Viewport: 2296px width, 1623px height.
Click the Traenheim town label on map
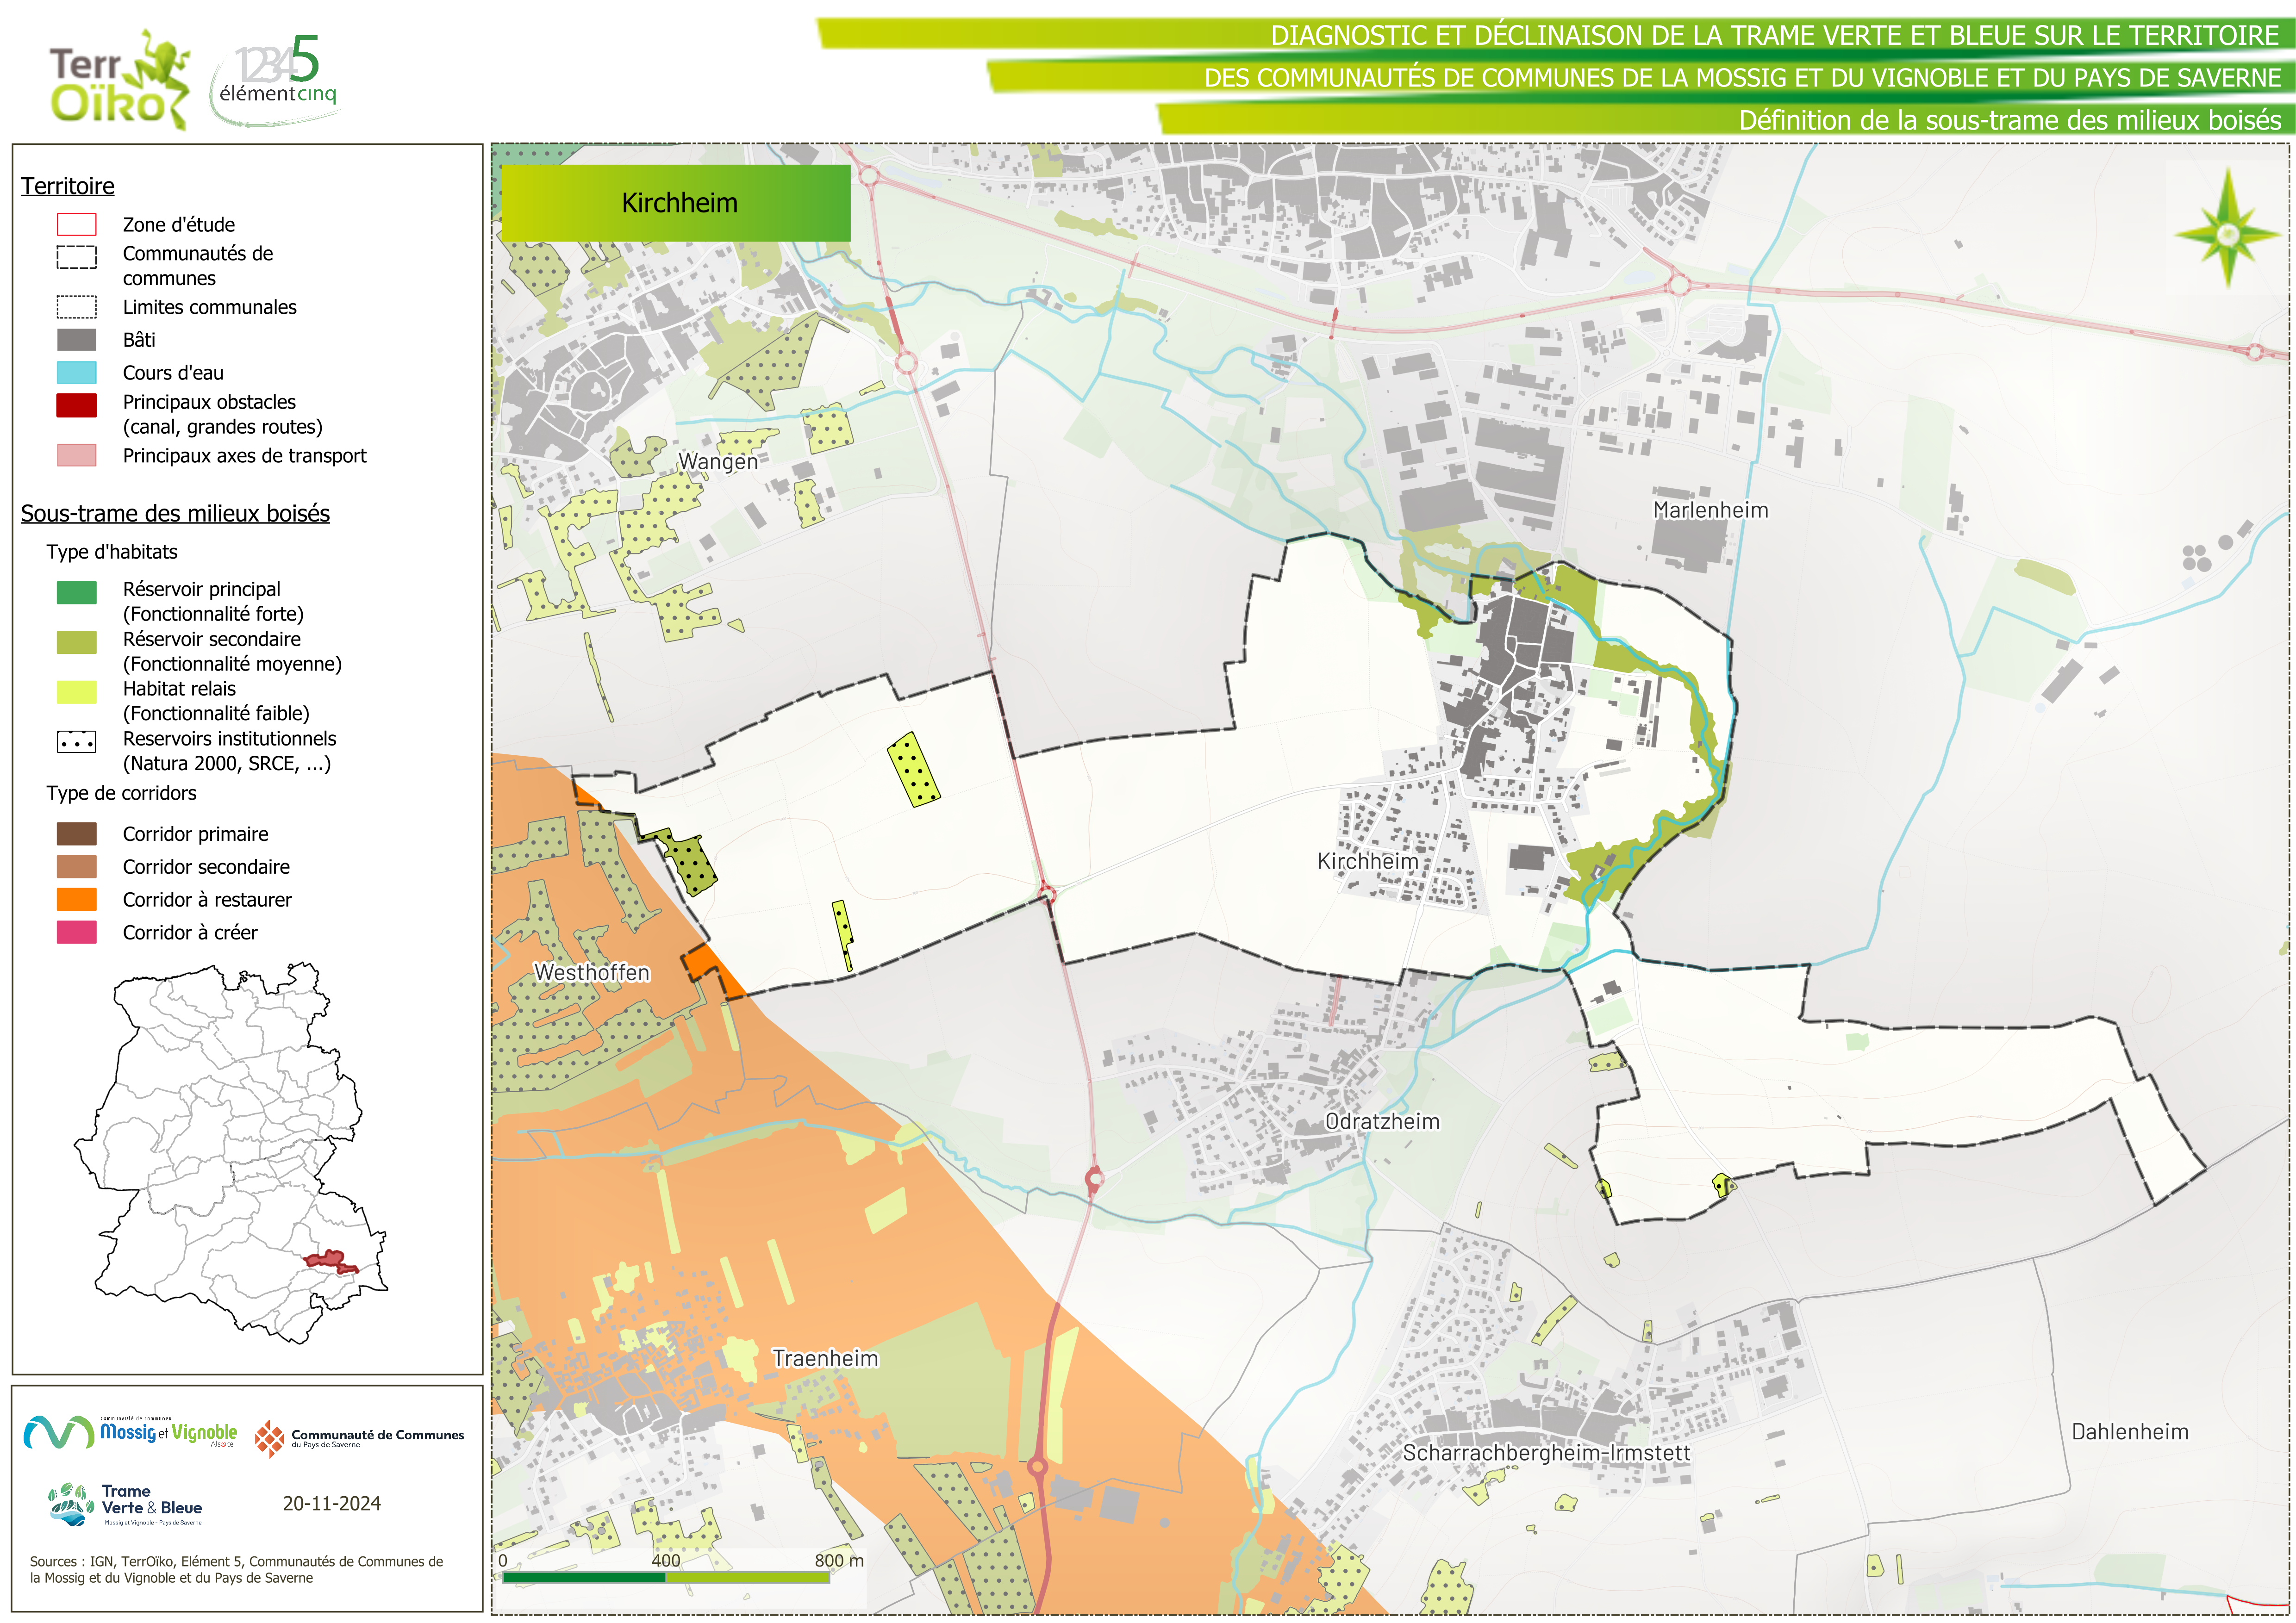pyautogui.click(x=825, y=1358)
